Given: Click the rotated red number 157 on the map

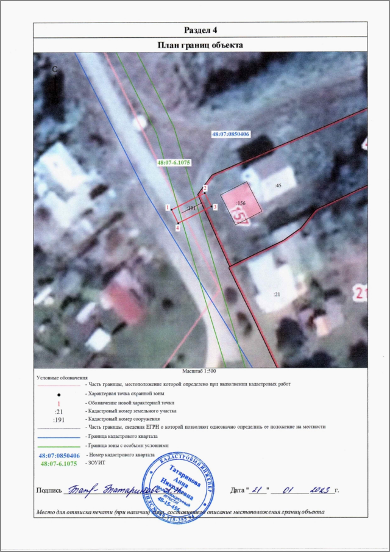Looking at the screenshot, I should point(240,216).
